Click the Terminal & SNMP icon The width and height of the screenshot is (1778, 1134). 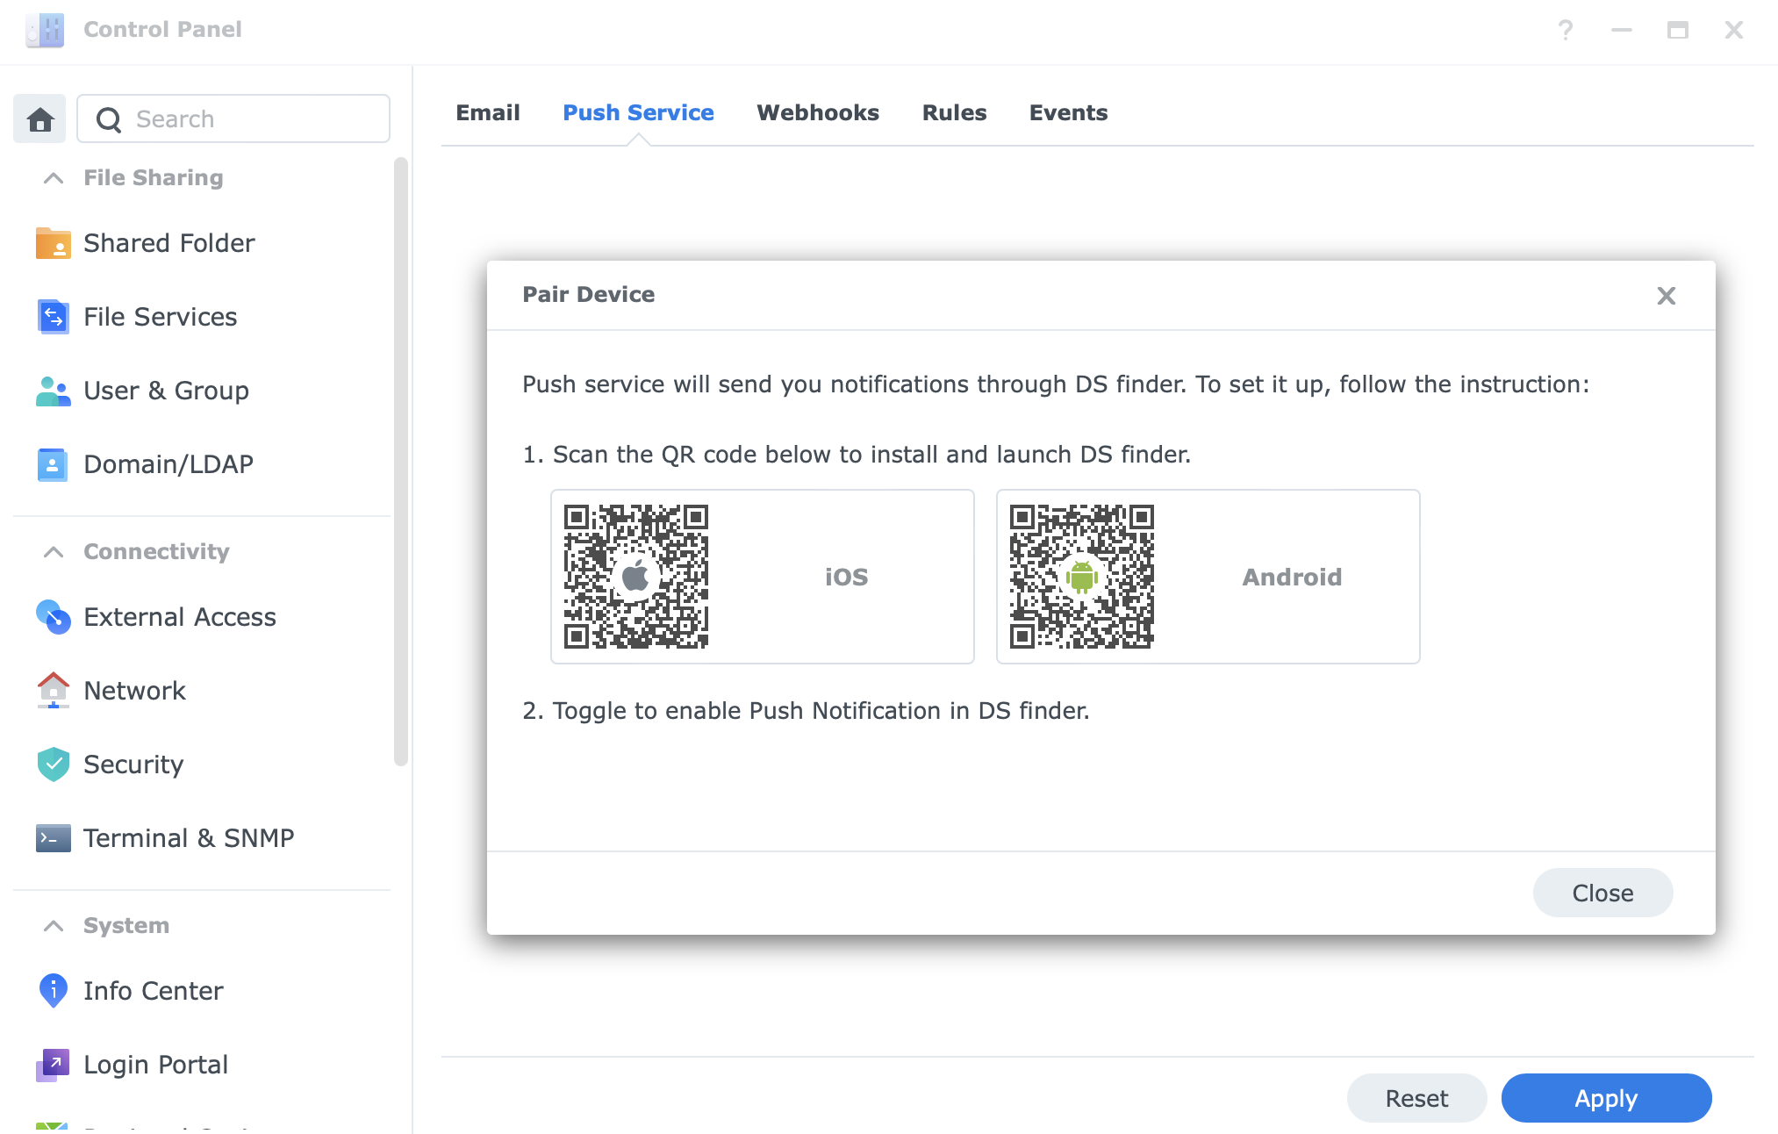click(53, 838)
